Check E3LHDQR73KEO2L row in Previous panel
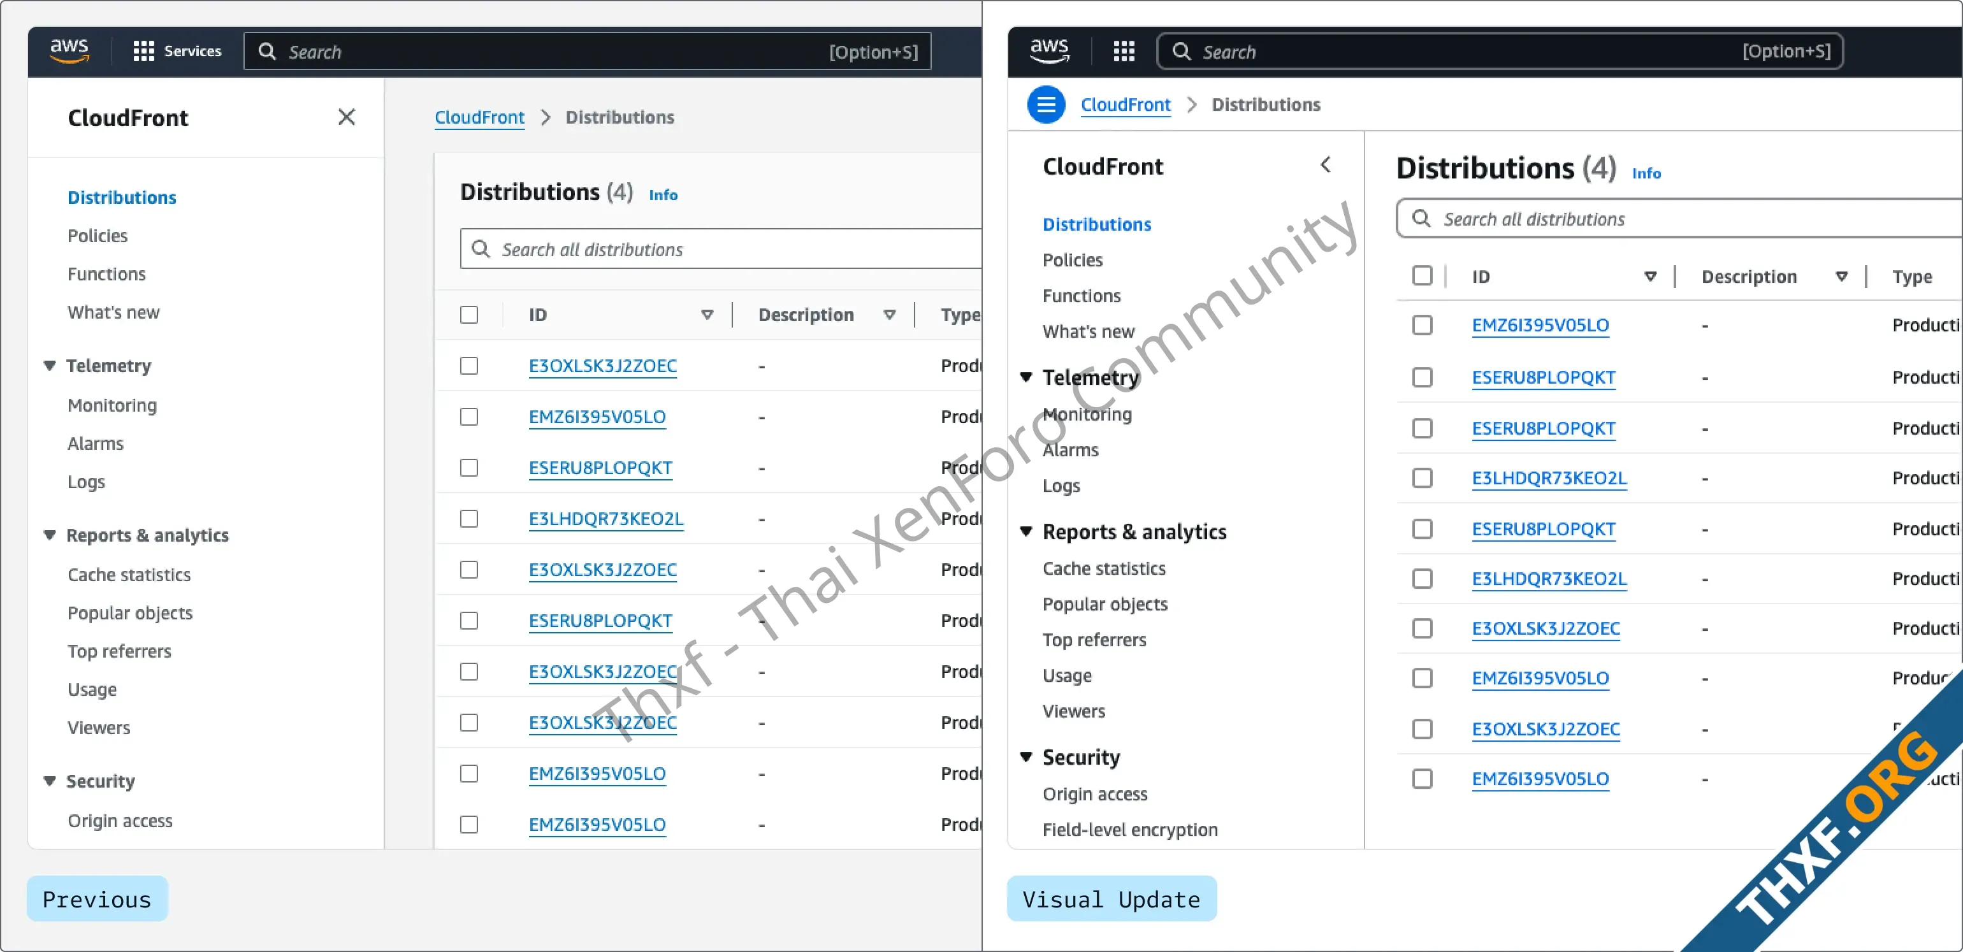1963x952 pixels. pyautogui.click(x=470, y=519)
